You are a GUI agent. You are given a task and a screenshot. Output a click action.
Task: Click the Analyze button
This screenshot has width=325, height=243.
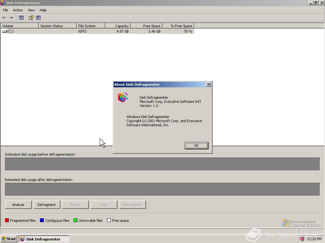[x=18, y=205]
